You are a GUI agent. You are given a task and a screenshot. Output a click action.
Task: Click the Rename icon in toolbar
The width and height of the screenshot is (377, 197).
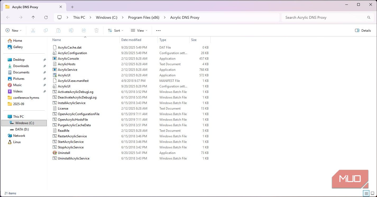pos(71,30)
